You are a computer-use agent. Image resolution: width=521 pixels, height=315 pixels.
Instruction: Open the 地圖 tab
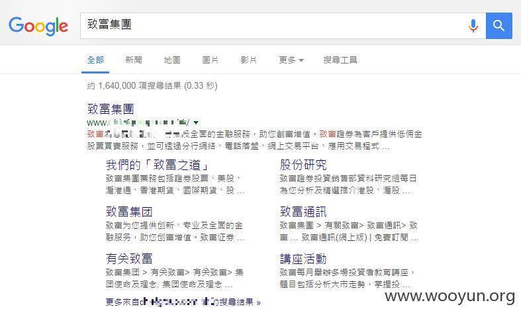pos(172,60)
